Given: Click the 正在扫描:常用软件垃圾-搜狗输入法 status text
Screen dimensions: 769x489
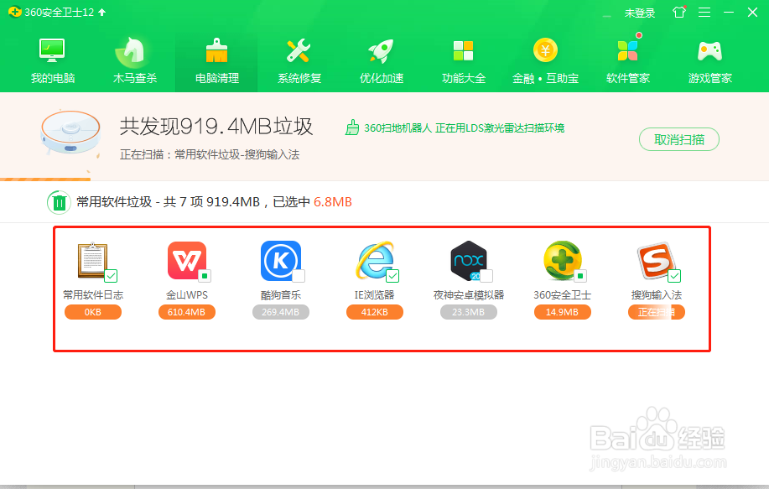Looking at the screenshot, I should 210,154.
